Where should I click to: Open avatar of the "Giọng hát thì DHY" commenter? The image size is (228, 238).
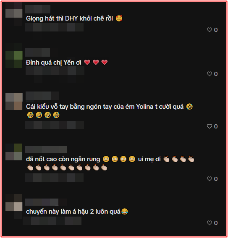[x=14, y=13]
